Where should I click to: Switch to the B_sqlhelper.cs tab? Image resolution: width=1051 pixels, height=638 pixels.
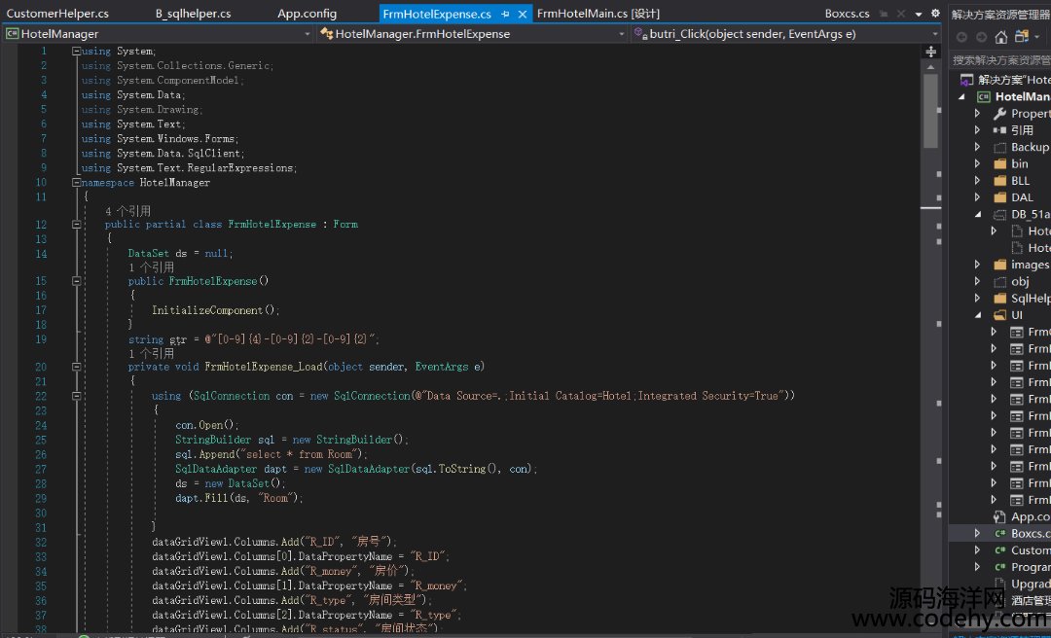193,14
